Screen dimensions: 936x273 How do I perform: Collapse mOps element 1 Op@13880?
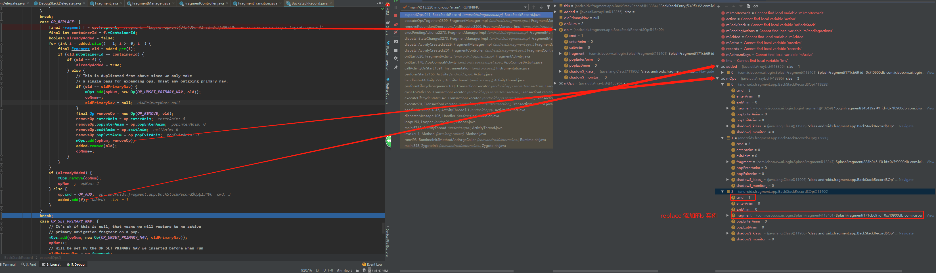point(723,138)
